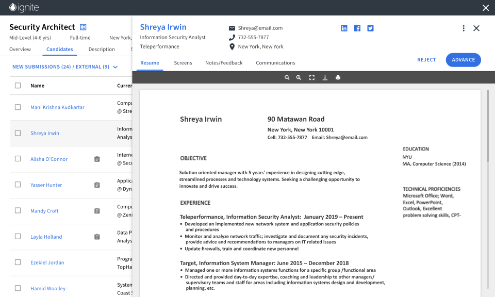
Task: Open the screening notes for Yasser Hunter
Action: click(x=97, y=185)
